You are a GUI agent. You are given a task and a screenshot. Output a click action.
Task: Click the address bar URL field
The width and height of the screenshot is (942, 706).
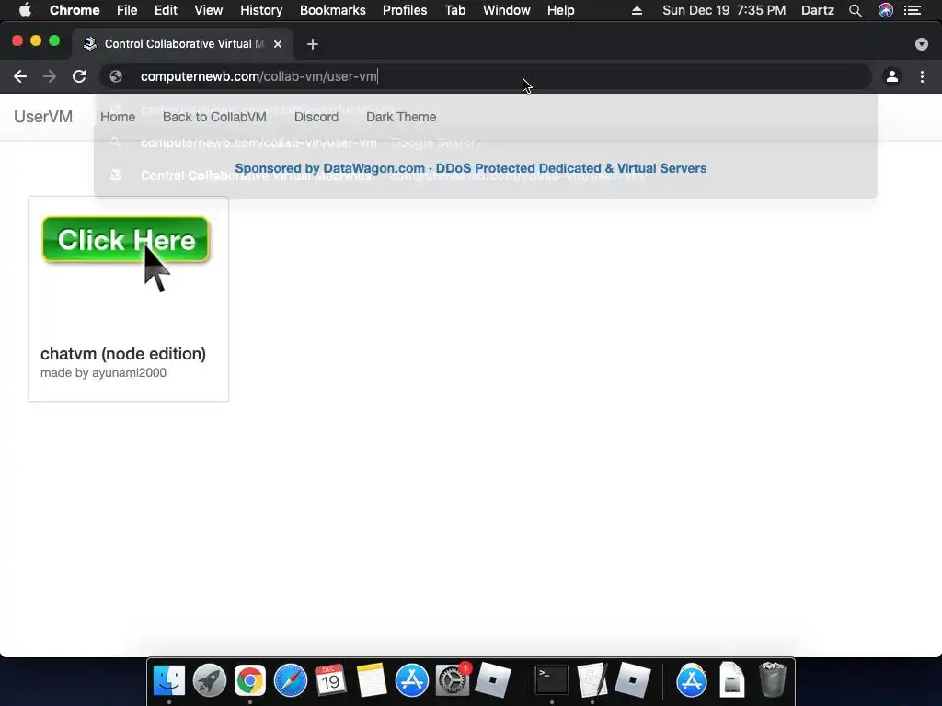pos(486,76)
